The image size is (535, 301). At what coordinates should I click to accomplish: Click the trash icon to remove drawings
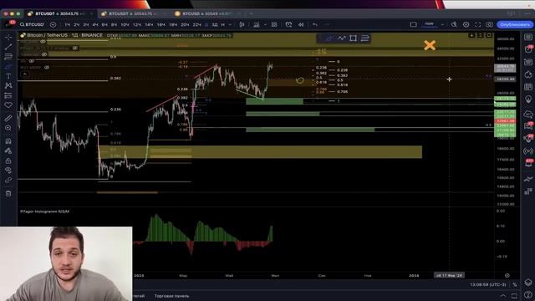[x=8, y=193]
